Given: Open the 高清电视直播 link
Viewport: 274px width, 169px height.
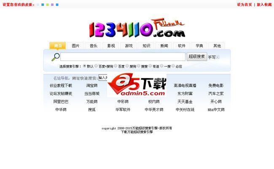Looking at the screenshot, I should pyautogui.click(x=185, y=85).
